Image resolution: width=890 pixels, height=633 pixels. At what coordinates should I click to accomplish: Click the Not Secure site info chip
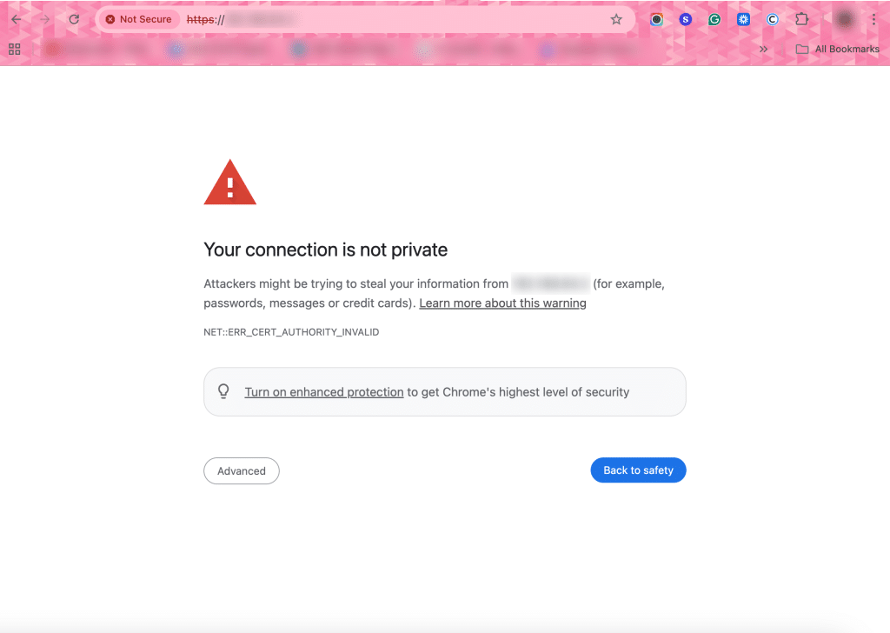pyautogui.click(x=138, y=19)
